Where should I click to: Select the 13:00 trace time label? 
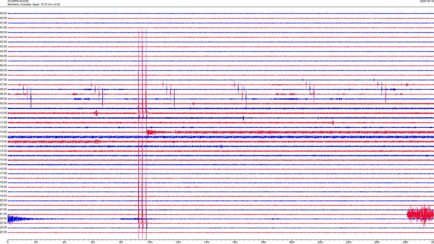click(3, 136)
